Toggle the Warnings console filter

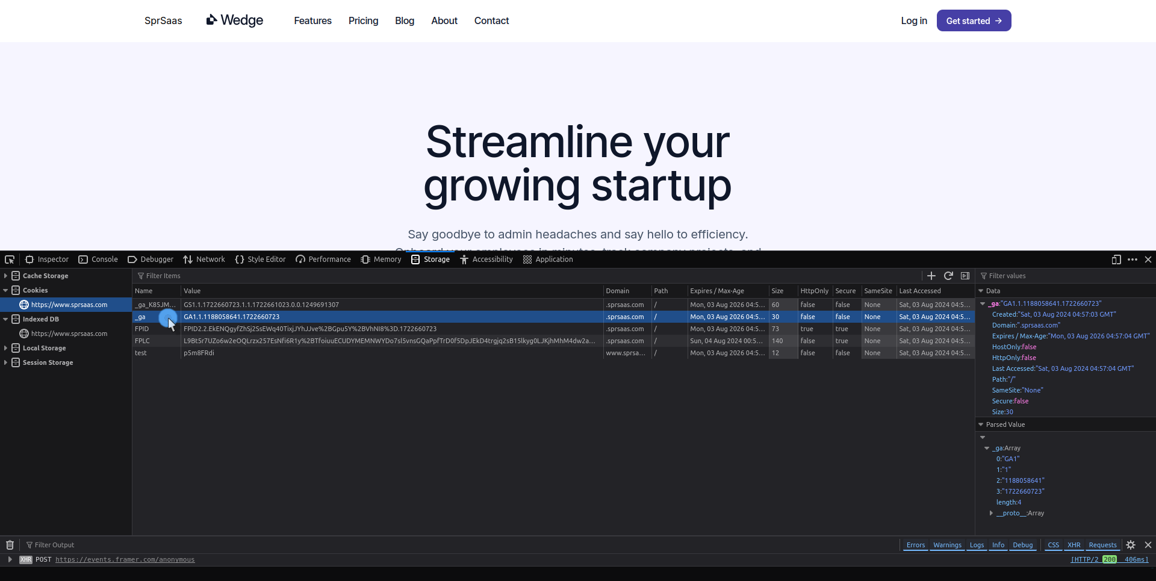947,545
